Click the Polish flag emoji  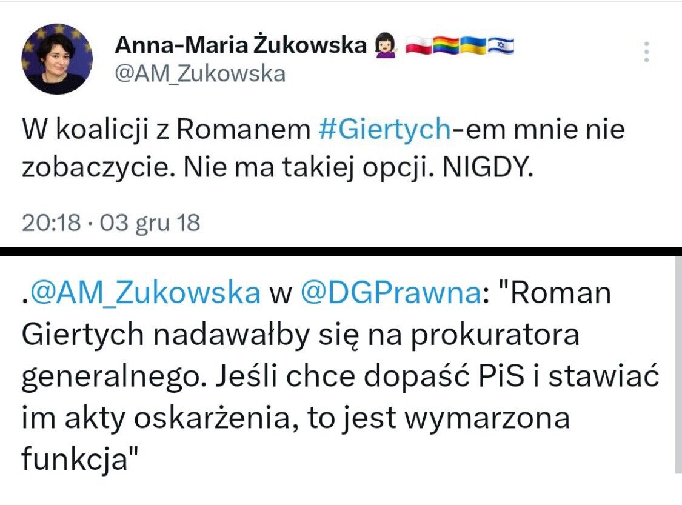419,45
